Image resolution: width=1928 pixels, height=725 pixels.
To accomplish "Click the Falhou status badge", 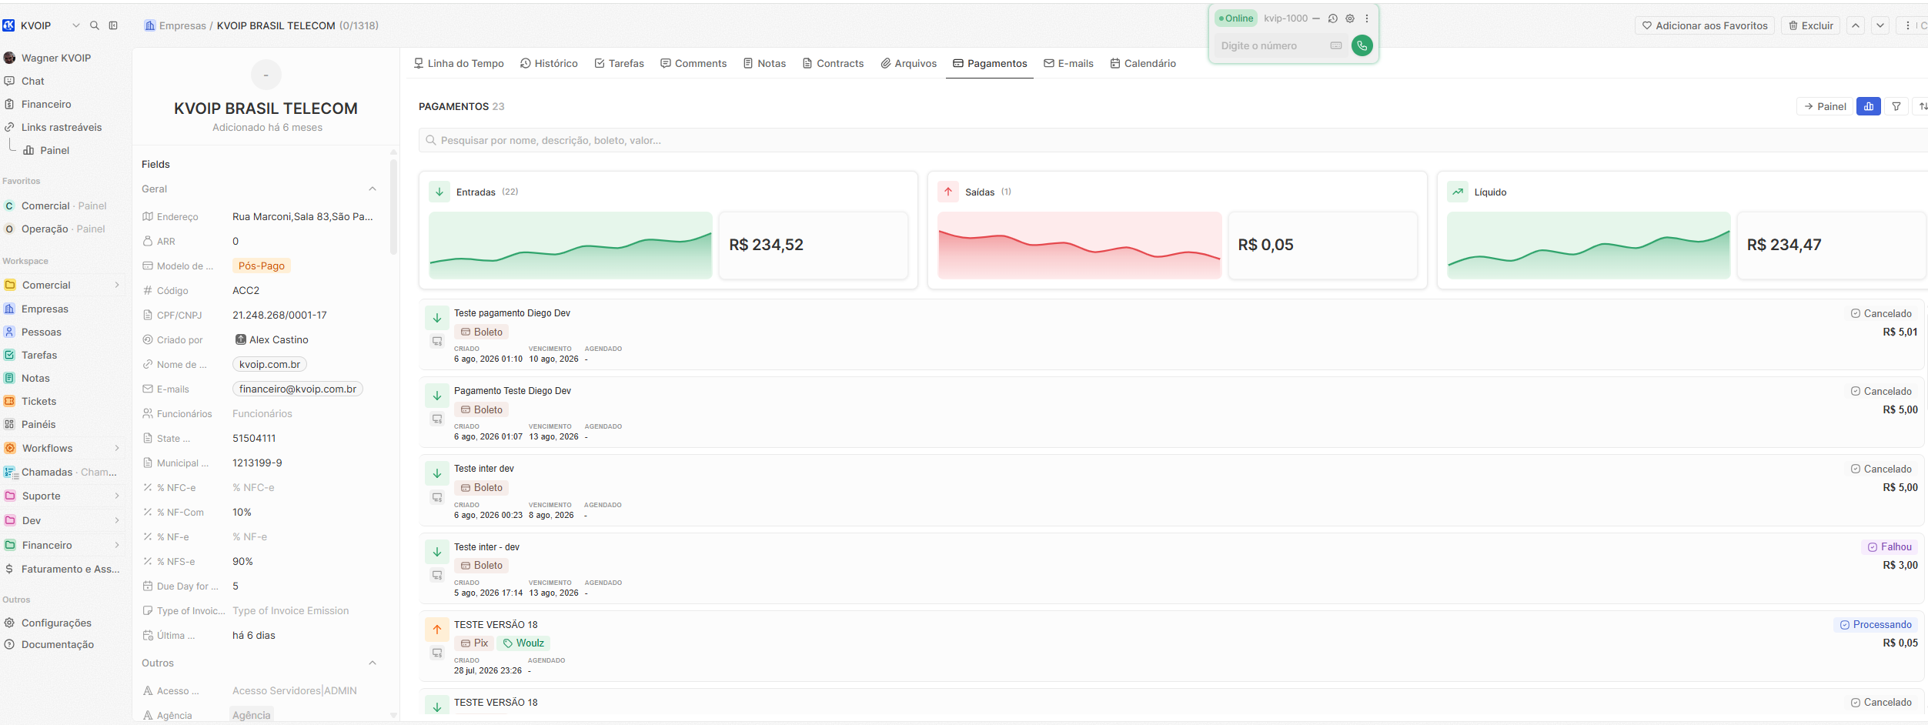I will (x=1890, y=546).
